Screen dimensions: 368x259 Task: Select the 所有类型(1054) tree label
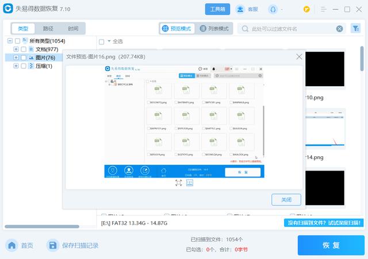[47, 41]
